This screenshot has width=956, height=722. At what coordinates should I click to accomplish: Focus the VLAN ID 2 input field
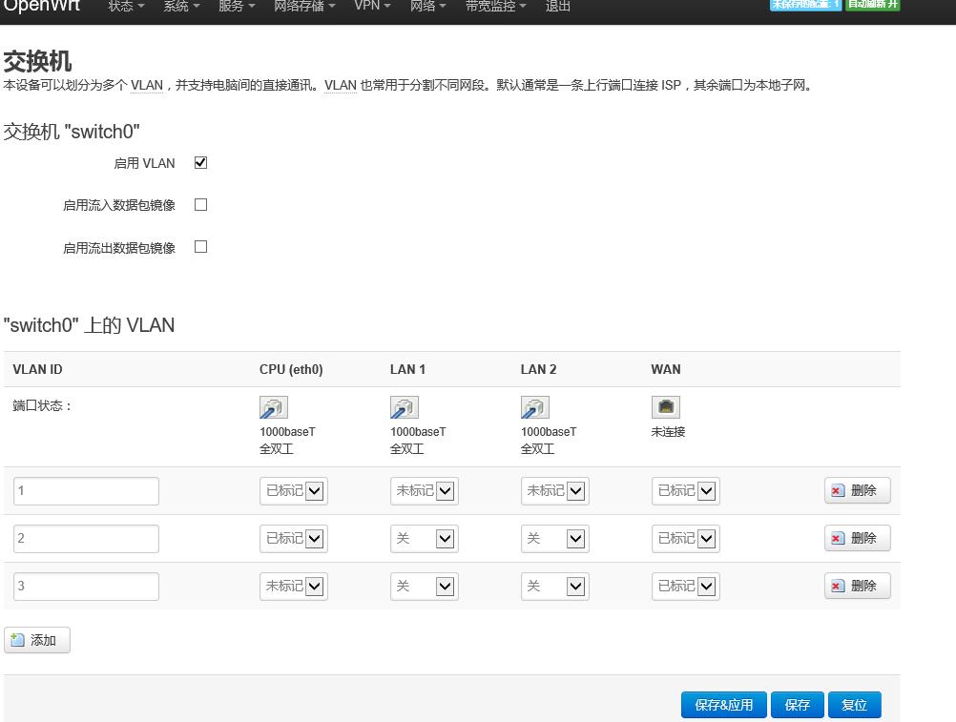[x=86, y=539]
